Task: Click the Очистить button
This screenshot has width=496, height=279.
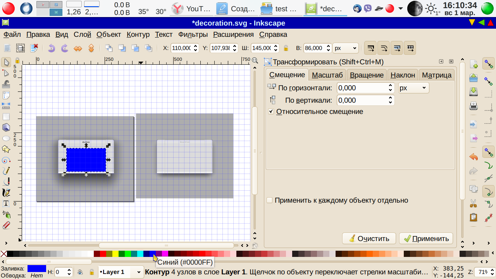Action: pyautogui.click(x=369, y=238)
